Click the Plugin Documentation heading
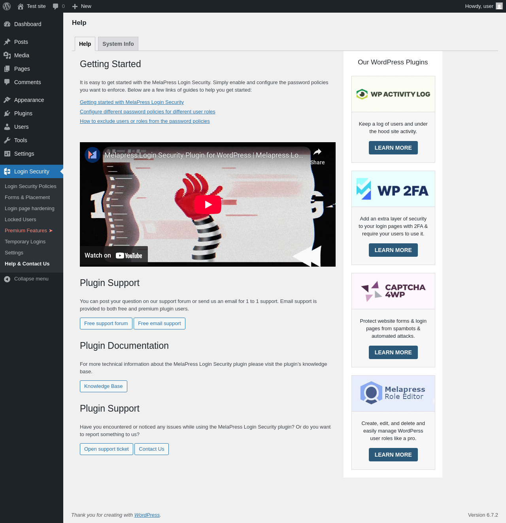Viewport: 506px width, 523px height. [x=124, y=346]
